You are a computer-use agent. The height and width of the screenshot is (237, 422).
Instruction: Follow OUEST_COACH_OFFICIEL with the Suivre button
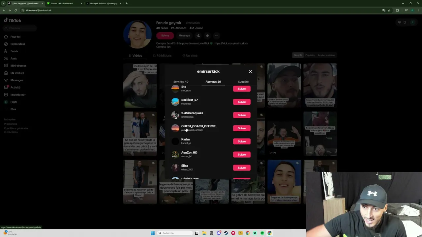click(242, 128)
